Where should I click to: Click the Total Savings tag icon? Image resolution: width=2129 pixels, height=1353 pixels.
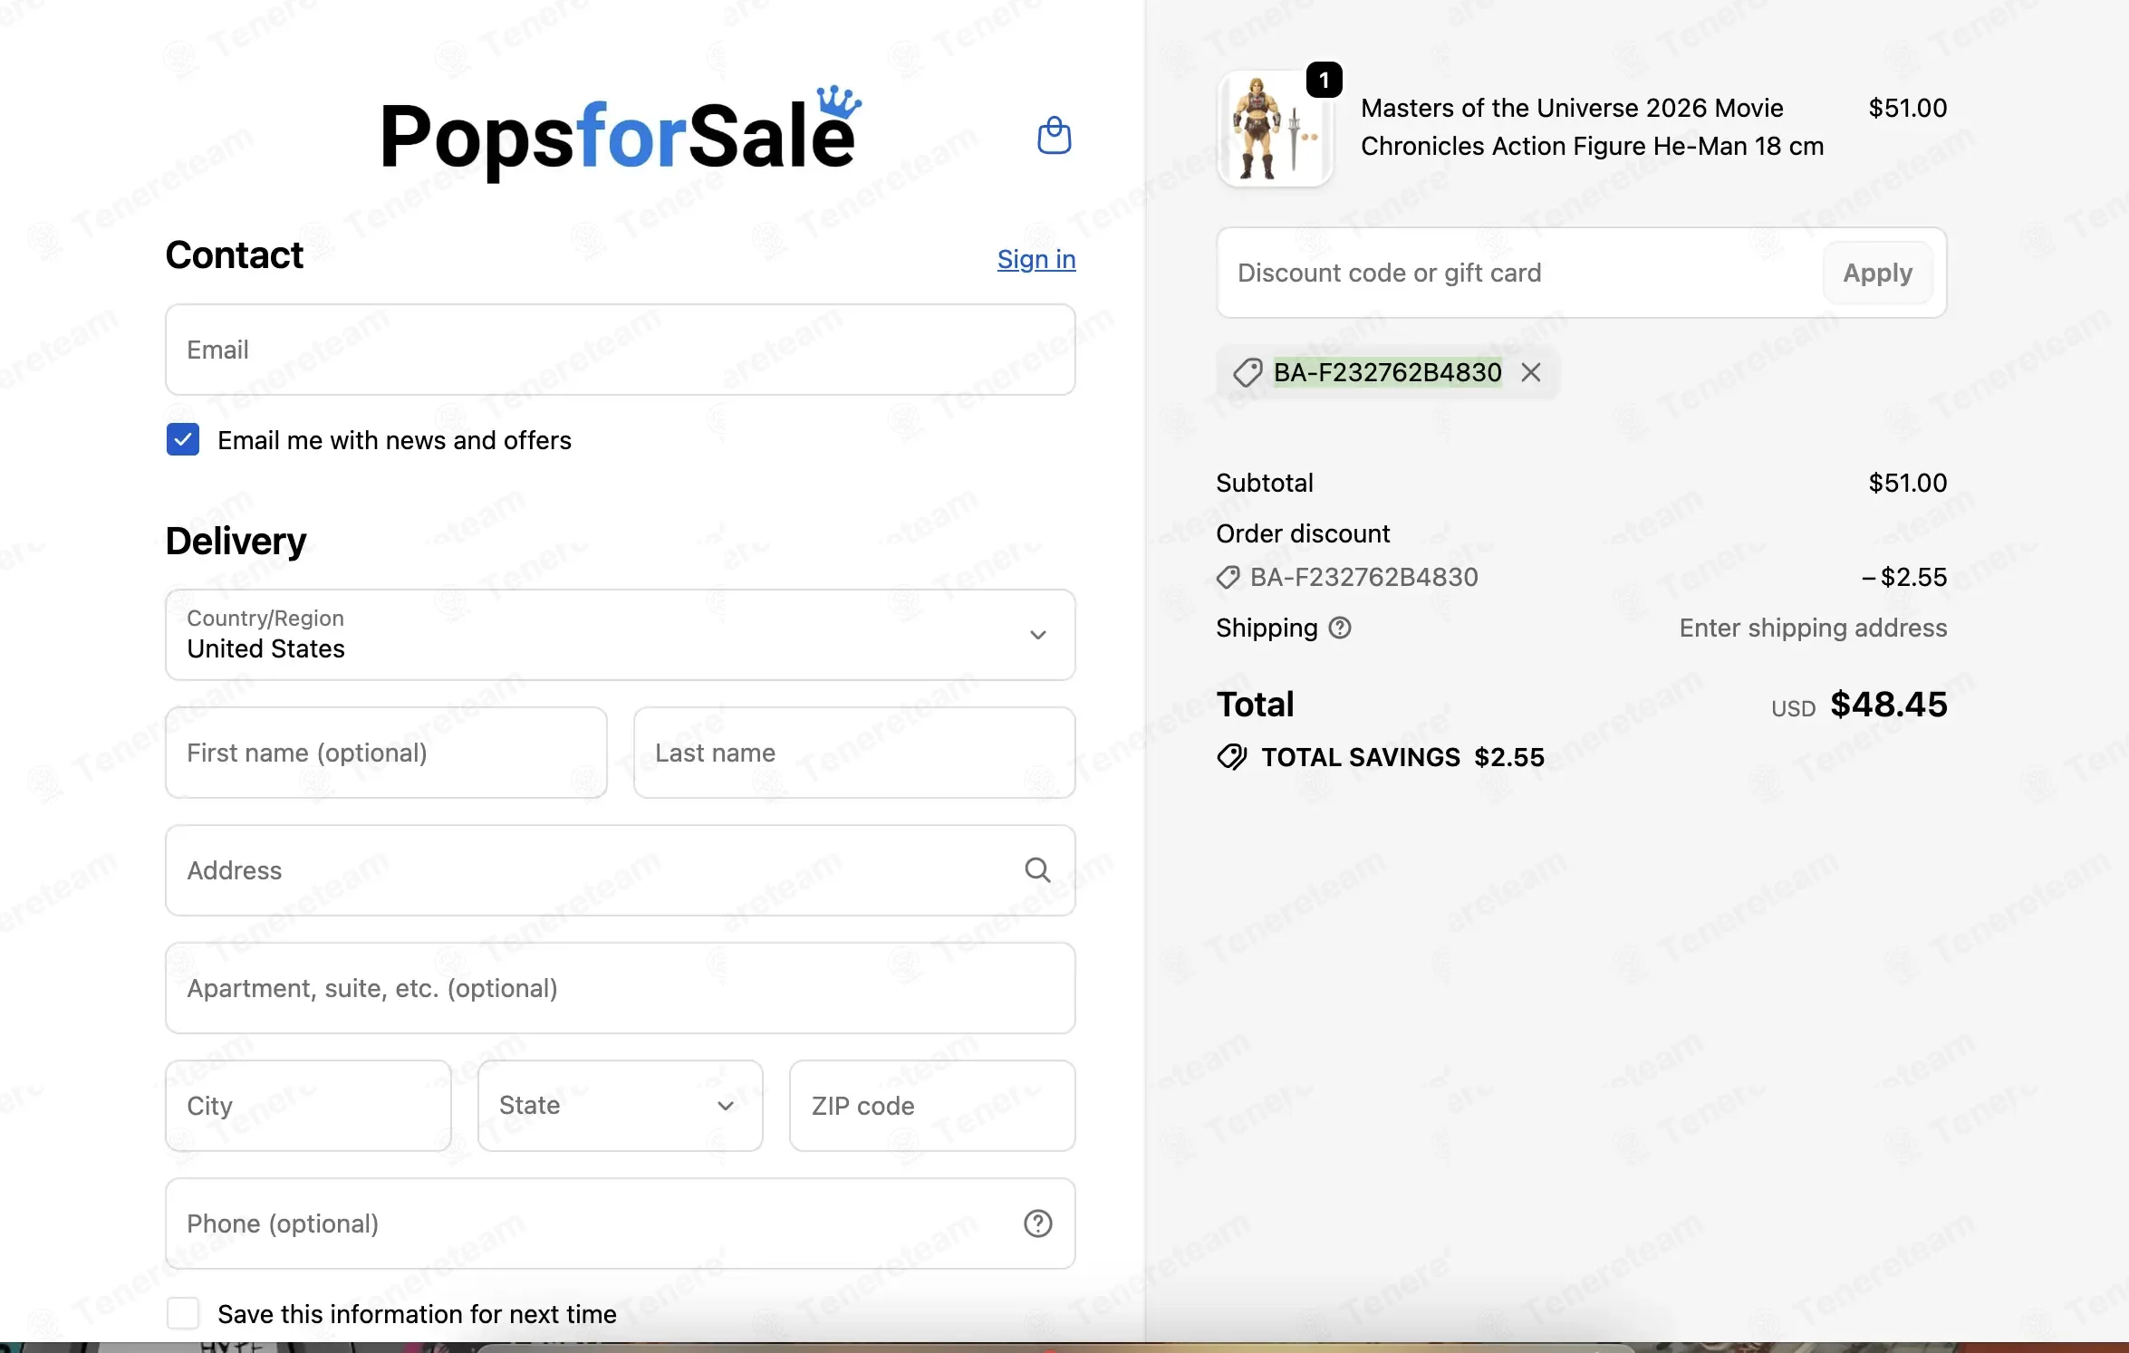point(1232,757)
